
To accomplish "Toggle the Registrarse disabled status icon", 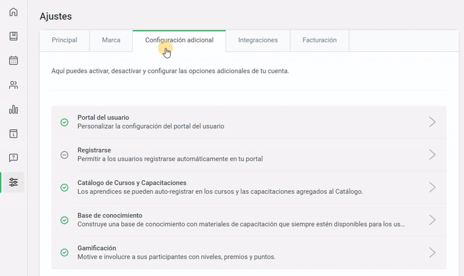I will coord(64,154).
